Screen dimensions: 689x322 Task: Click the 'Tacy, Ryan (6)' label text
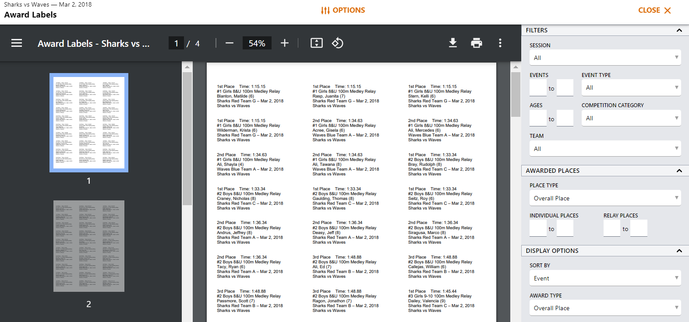(231, 267)
